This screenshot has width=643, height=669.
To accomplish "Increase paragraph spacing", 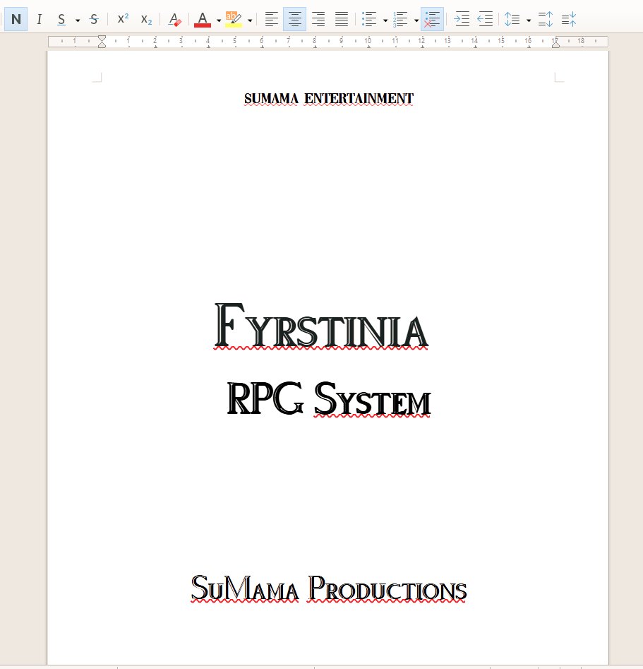I will point(545,19).
